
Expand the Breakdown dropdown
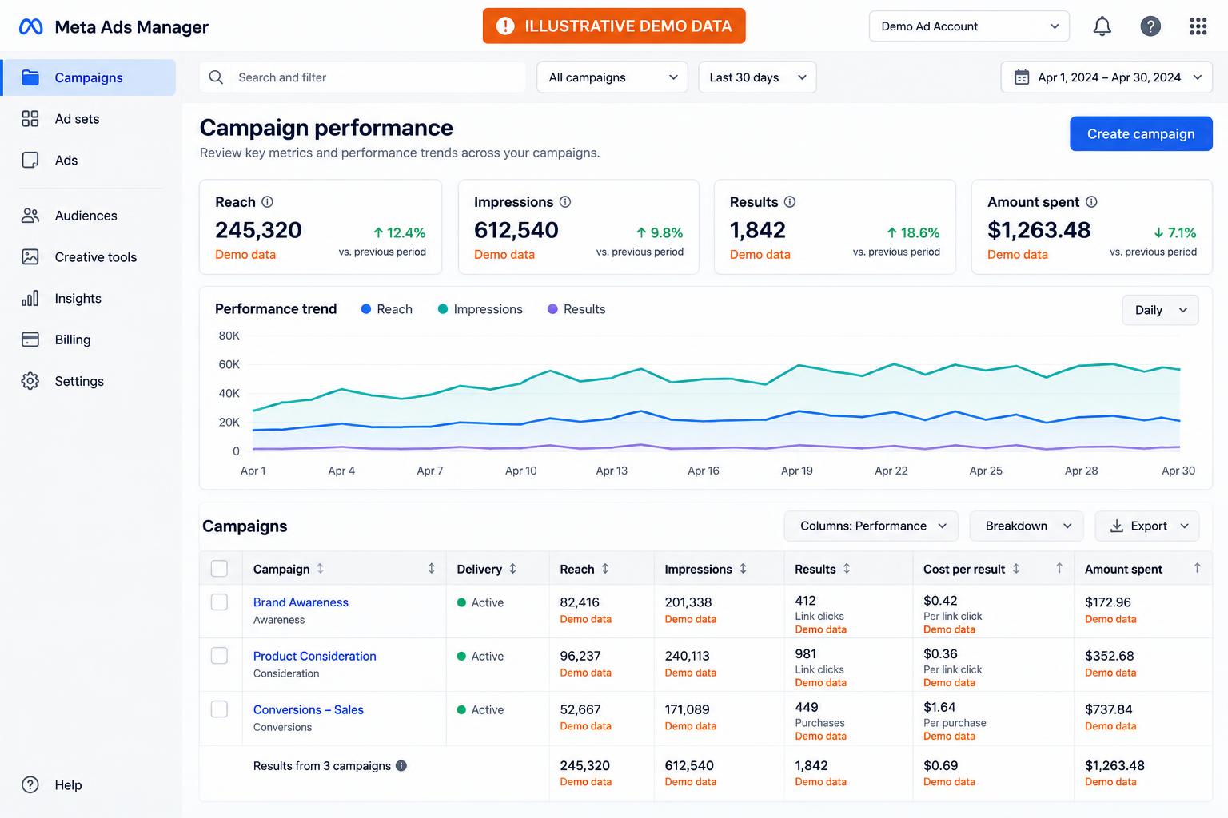1027,526
